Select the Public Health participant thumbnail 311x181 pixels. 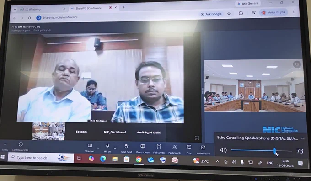(x=48, y=131)
